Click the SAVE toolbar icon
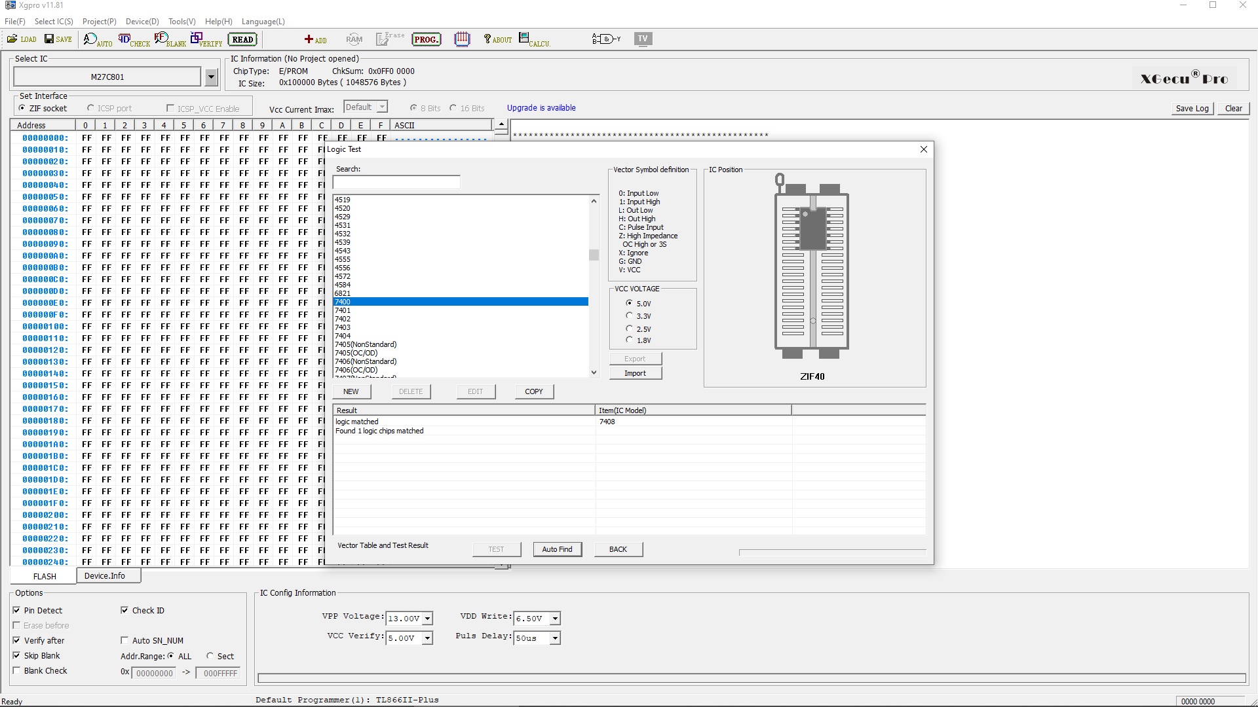This screenshot has width=1258, height=707. tap(58, 39)
